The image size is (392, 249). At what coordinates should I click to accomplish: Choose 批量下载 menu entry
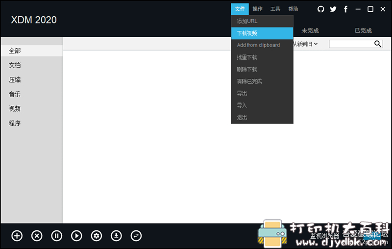[x=262, y=57]
